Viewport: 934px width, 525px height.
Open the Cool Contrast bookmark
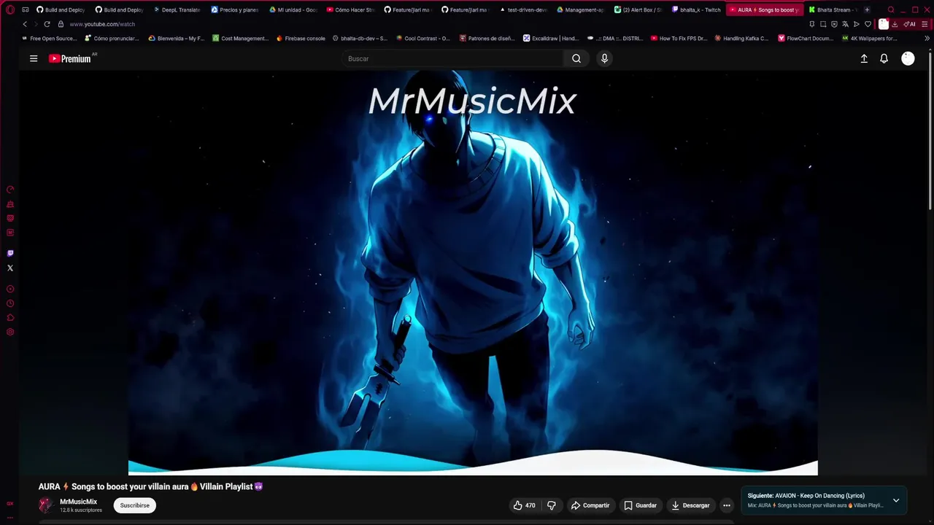tap(423, 38)
